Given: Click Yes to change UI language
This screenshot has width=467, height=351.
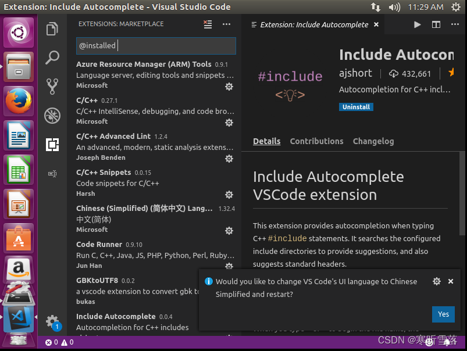Looking at the screenshot, I should (x=443, y=314).
